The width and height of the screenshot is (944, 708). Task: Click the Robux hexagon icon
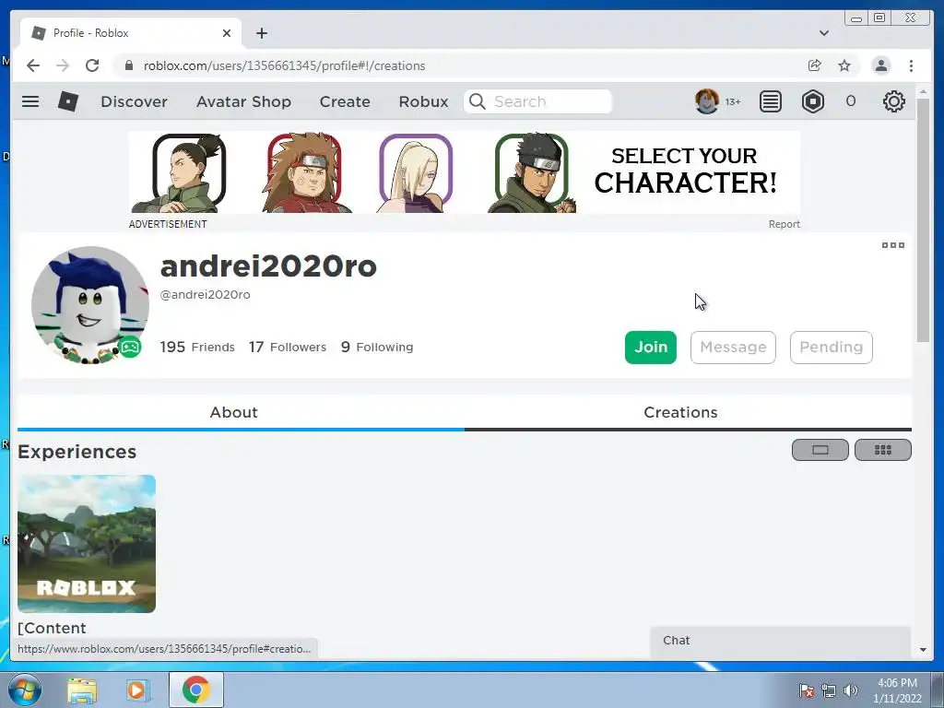[x=813, y=101]
